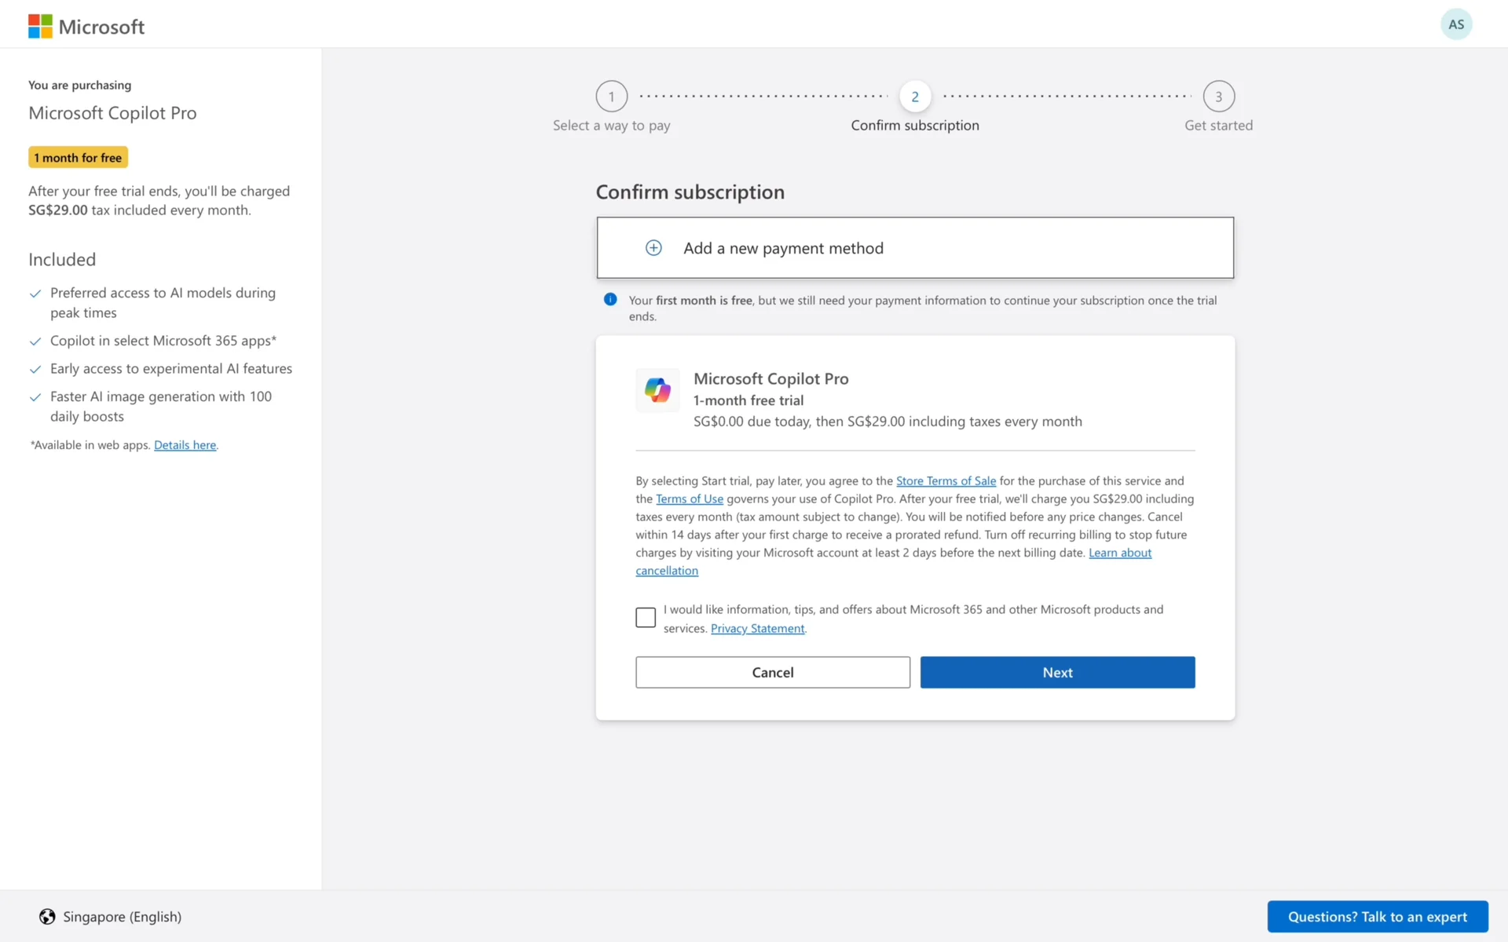
Task: Click the globe icon beside Singapore
Action: point(47,917)
